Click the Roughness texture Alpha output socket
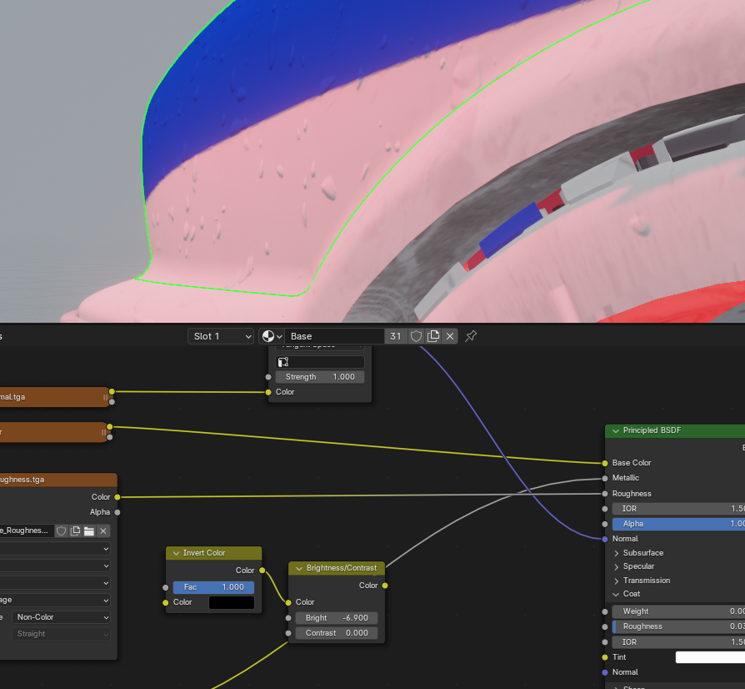745x689 pixels. [117, 512]
